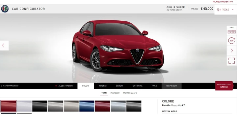
Task: Filter colors by Pastello
Action: 115,93
